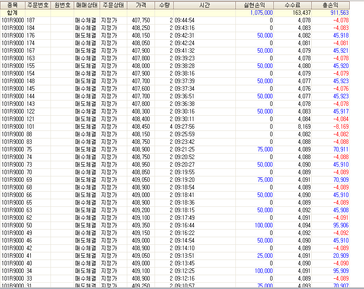The height and width of the screenshot is (289, 364).
Task: Click time 09:36:38 cell
Action: pyautogui.click(x=184, y=104)
